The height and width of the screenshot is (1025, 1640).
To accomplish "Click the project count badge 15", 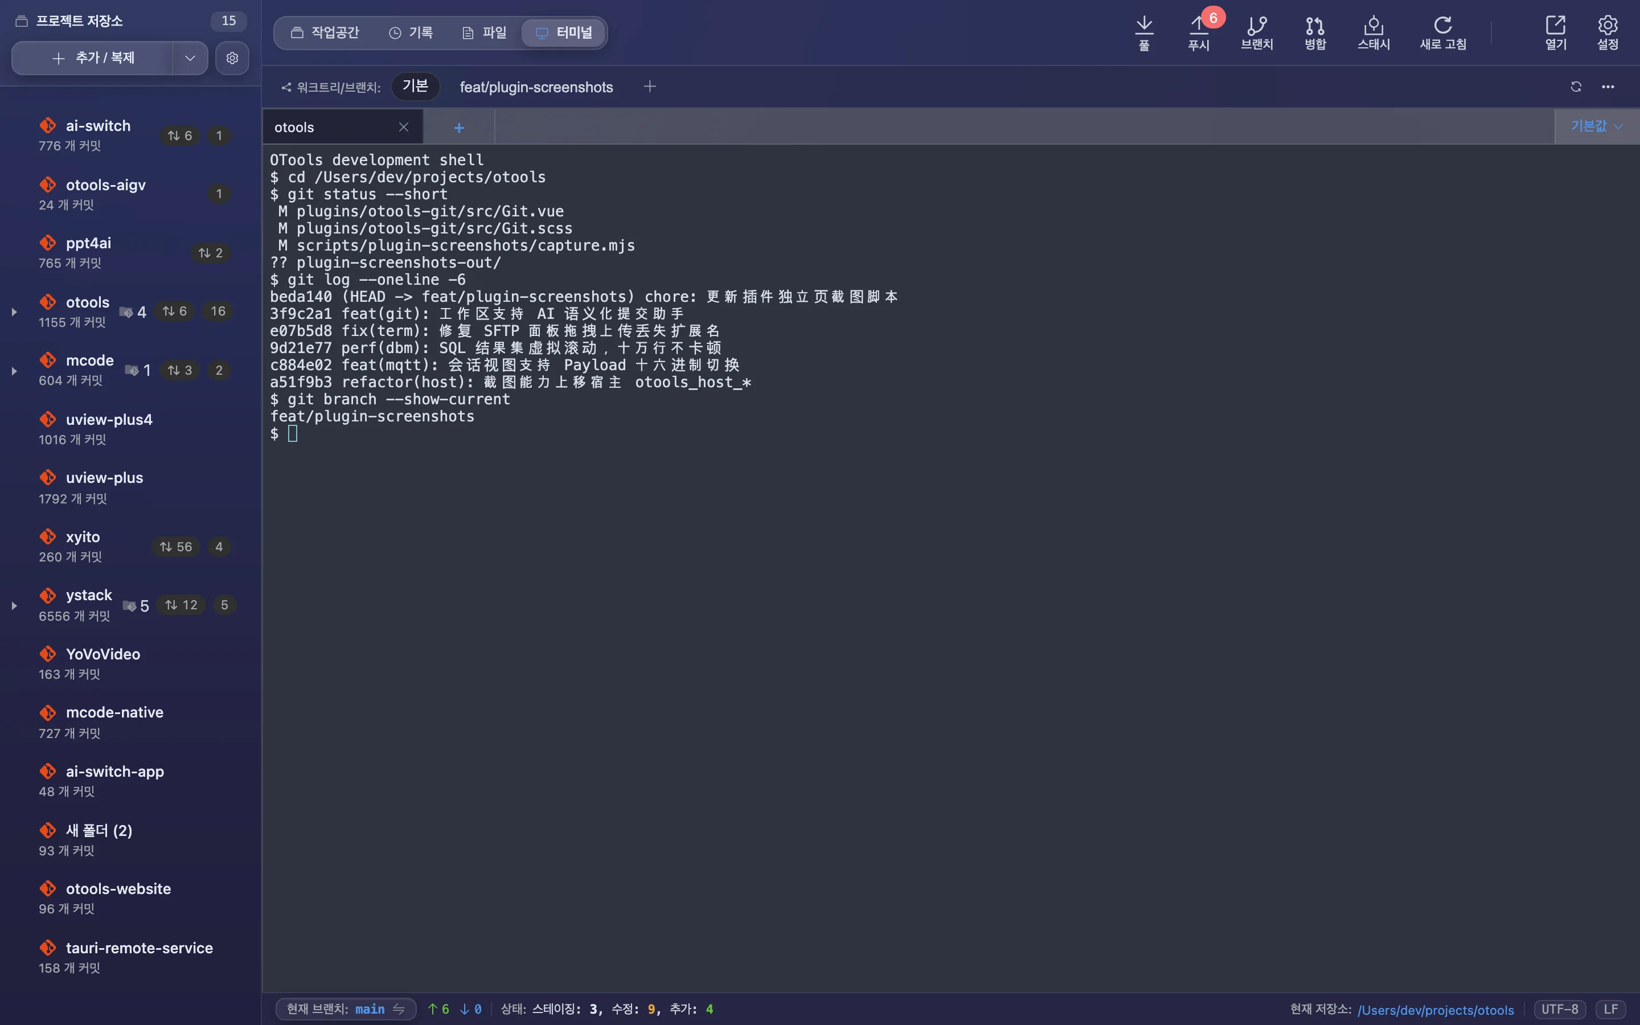I will [x=228, y=20].
